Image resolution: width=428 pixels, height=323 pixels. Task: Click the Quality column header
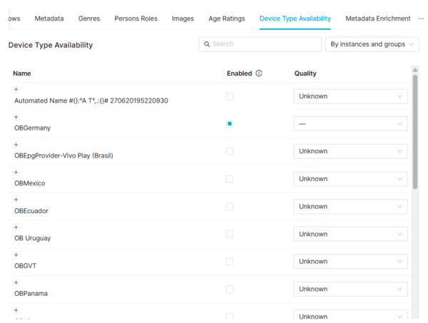tap(305, 73)
